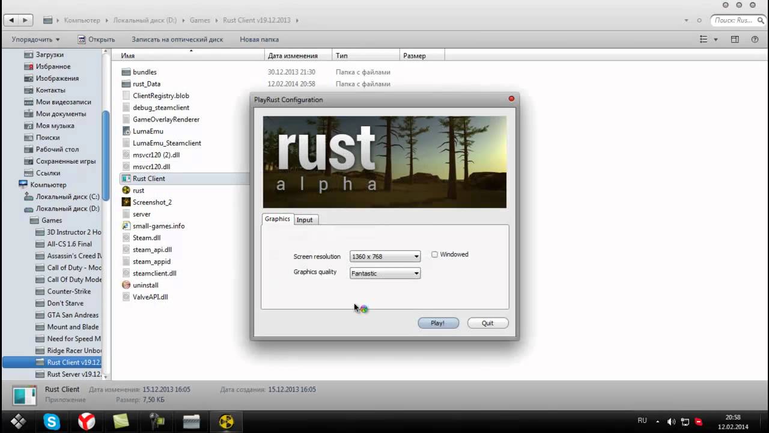Sort by the Имя column header
Viewport: 769px width, 433px height.
[x=191, y=55]
